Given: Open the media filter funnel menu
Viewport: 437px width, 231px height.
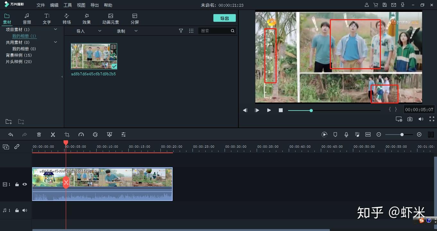Looking at the screenshot, I should click(181, 31).
